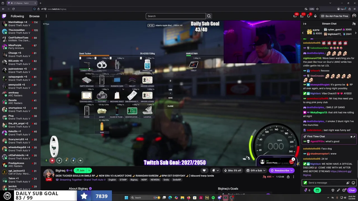Click the Twitch search field
The image size is (358, 201).
(x=176, y=16)
